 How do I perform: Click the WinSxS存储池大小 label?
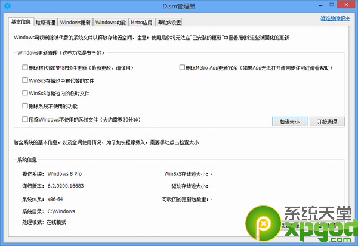coord(187,174)
